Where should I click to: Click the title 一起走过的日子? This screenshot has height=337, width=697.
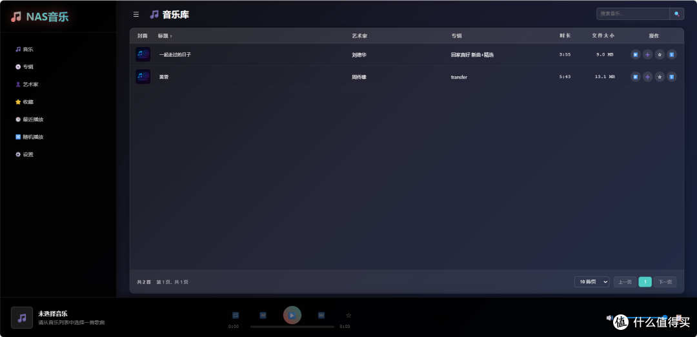175,55
